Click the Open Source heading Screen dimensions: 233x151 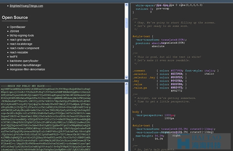(15, 17)
